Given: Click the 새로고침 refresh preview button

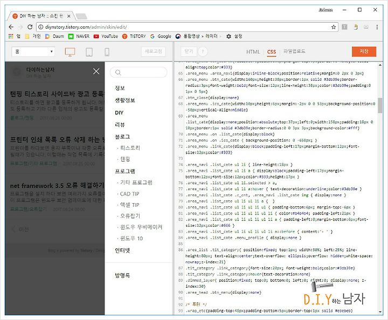Looking at the screenshot, I should click(154, 51).
